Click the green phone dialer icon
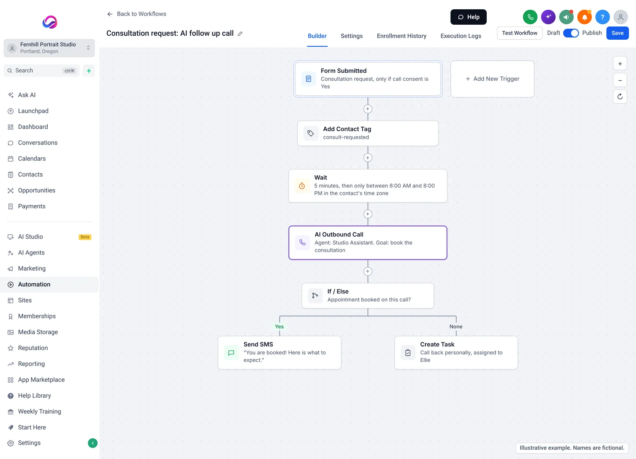This screenshot has width=636, height=459. (530, 17)
